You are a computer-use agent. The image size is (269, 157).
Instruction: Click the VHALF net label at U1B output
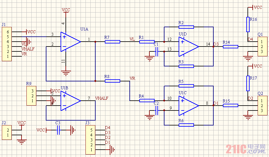tap(102, 98)
